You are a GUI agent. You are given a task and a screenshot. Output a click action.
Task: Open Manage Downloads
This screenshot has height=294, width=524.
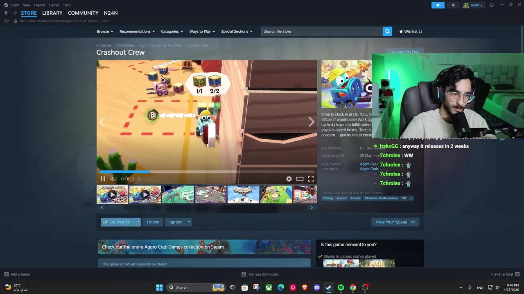(260, 274)
